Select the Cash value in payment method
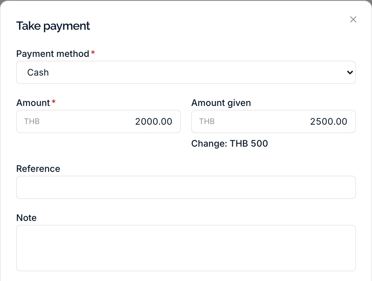Screen dimensions: 372x281 tap(38, 72)
